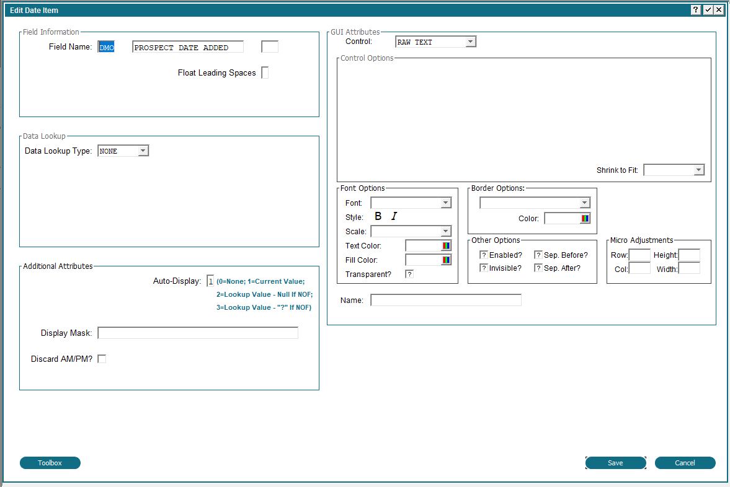Click PROSPECT DATE ADDED field
The width and height of the screenshot is (730, 487).
188,47
